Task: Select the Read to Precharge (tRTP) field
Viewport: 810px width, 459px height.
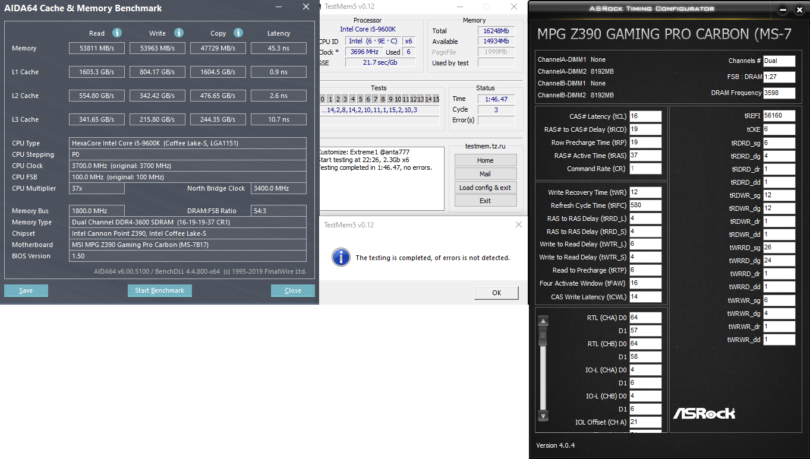Action: 645,270
